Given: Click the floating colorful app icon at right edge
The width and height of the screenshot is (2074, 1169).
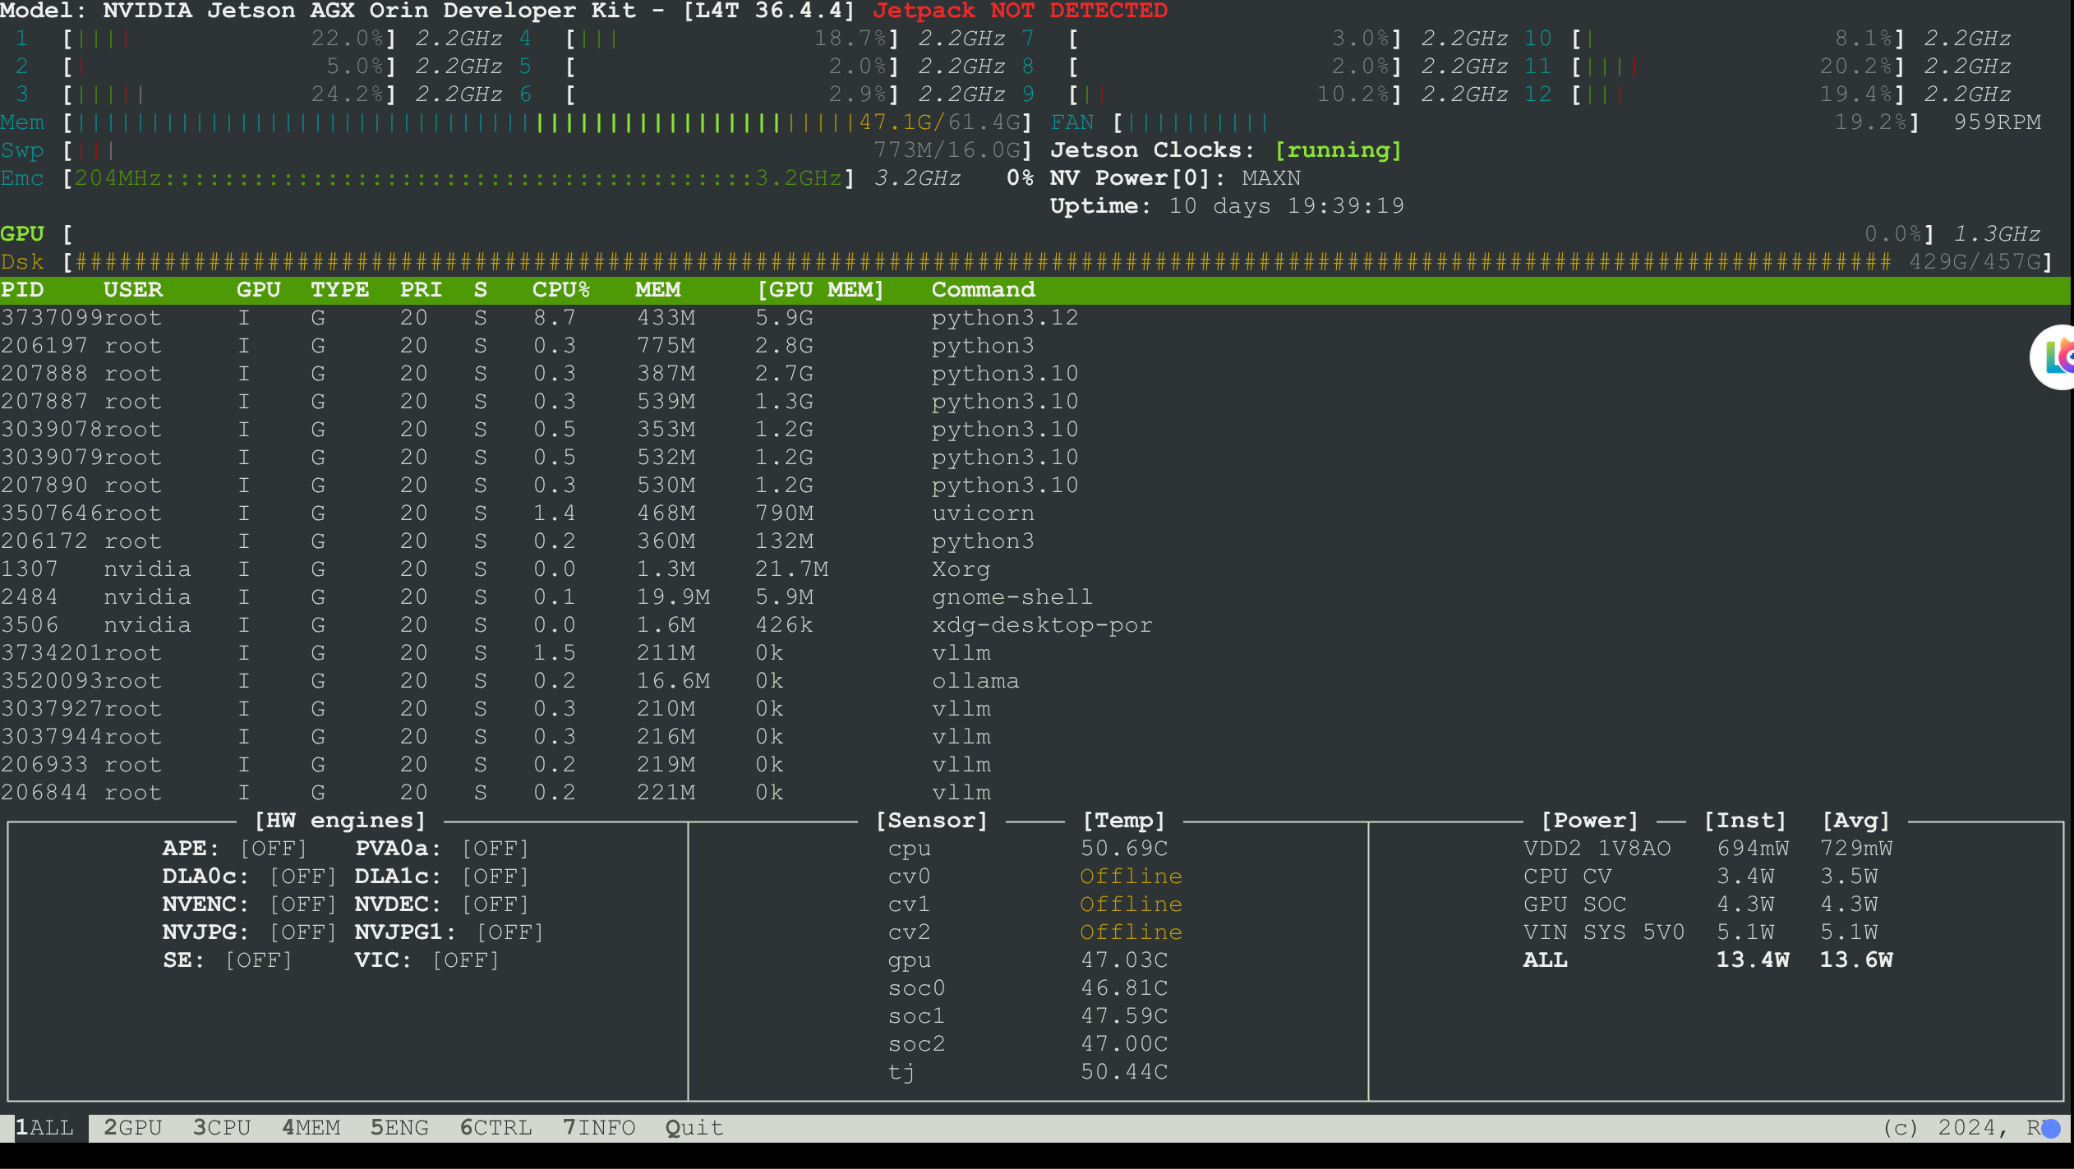Looking at the screenshot, I should [2056, 357].
